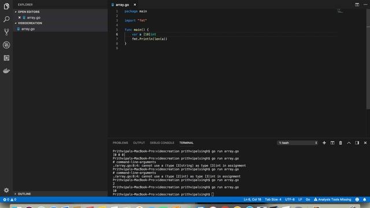This screenshot has height=208, width=370.
Task: Open the Debug view in activity bar
Action: (x=6, y=45)
